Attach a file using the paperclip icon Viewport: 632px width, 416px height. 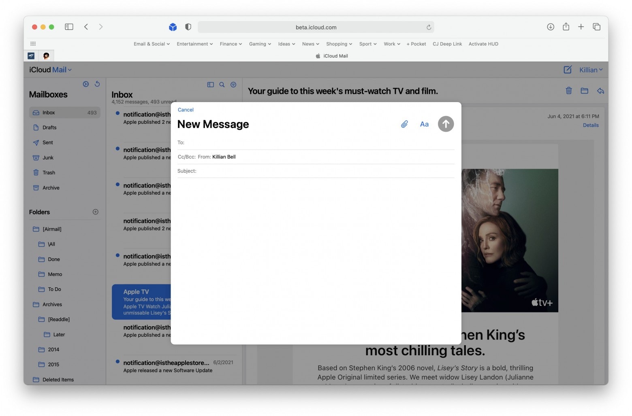point(404,124)
